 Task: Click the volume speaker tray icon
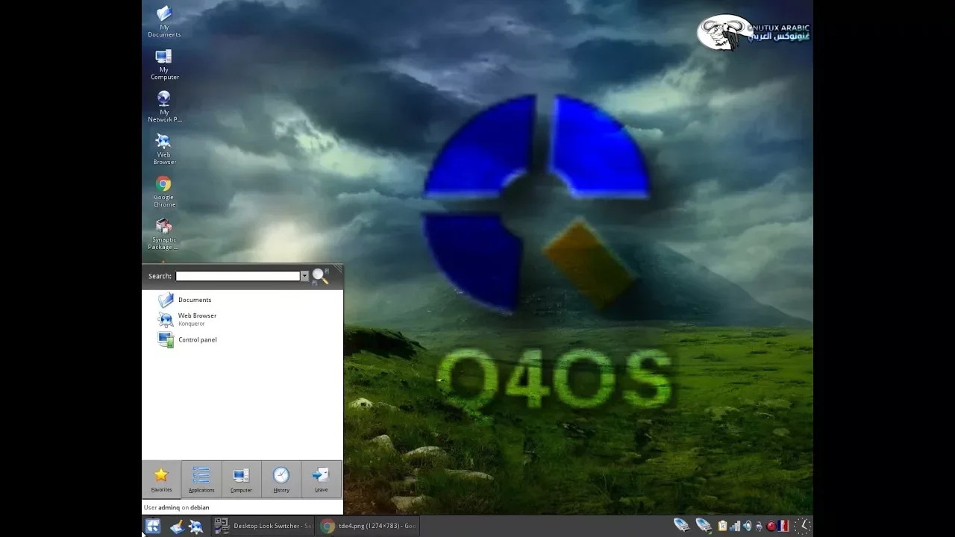click(747, 526)
